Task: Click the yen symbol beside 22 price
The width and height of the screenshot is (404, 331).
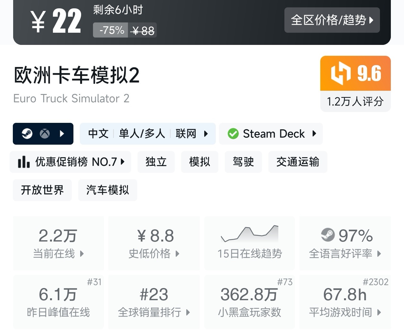Action: [x=38, y=21]
